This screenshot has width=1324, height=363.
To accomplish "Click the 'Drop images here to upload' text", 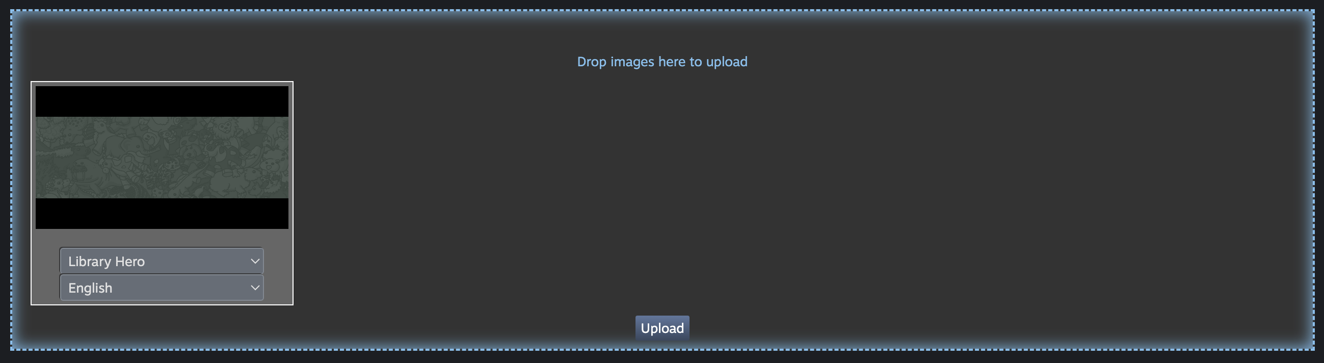I will click(x=662, y=62).
